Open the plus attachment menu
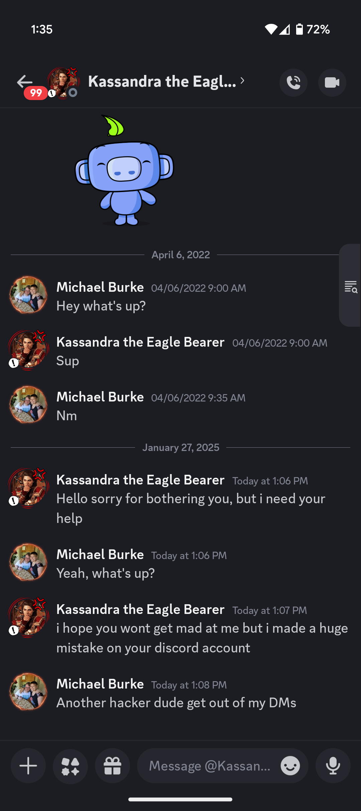 click(x=28, y=766)
